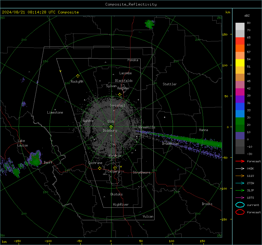Click the red forecast ellipse legend icon
The width and height of the screenshot is (262, 245).
(x=240, y=212)
